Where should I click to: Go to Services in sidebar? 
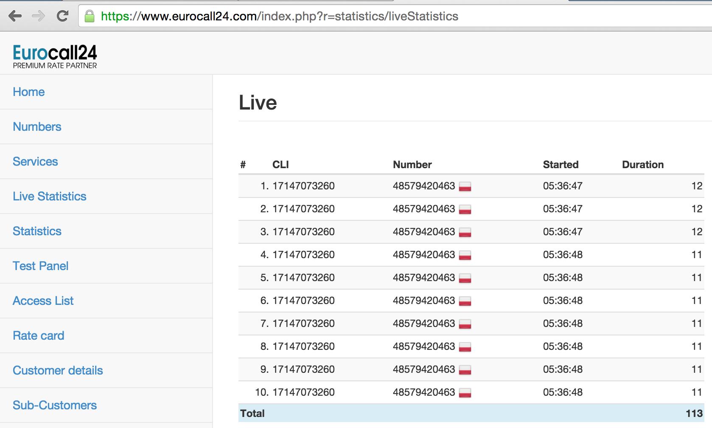35,161
